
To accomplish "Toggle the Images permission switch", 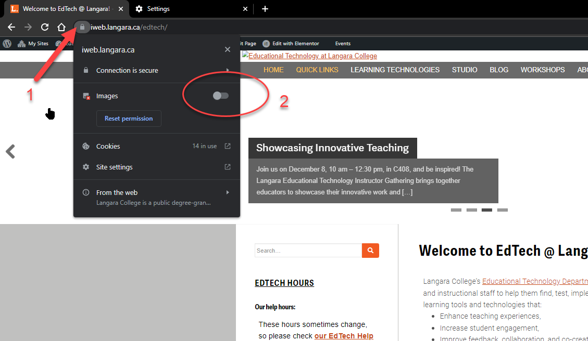I will (x=221, y=96).
